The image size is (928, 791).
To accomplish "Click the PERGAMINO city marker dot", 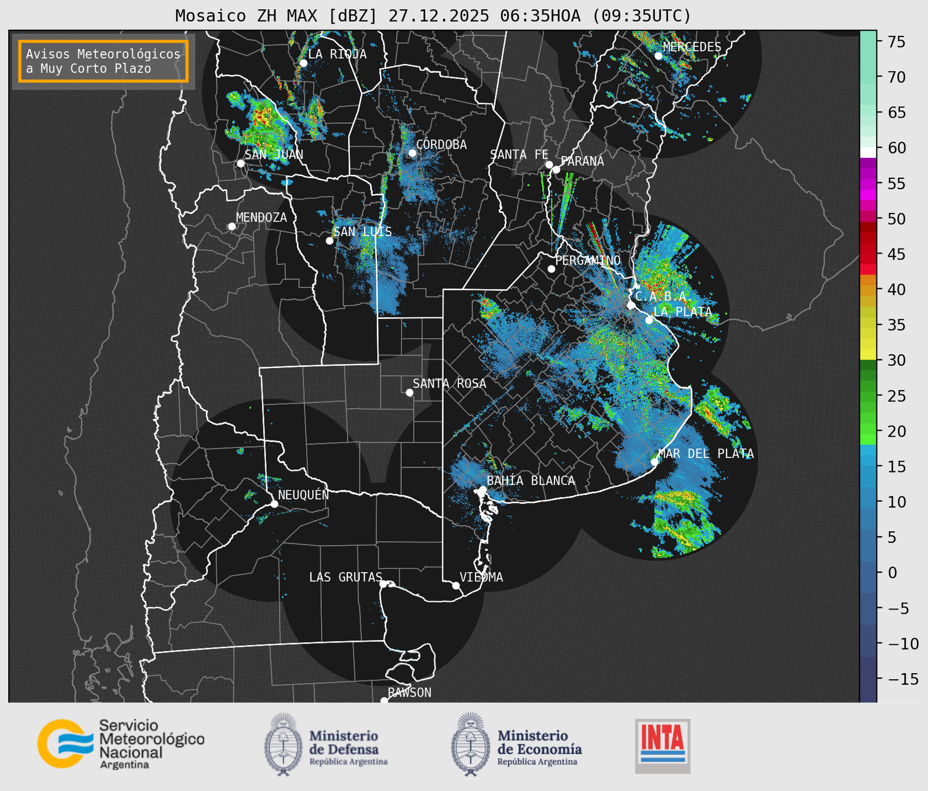I will (x=551, y=269).
